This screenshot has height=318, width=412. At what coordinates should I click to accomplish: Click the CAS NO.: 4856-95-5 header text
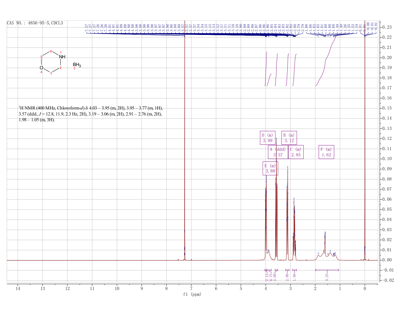pyautogui.click(x=27, y=23)
